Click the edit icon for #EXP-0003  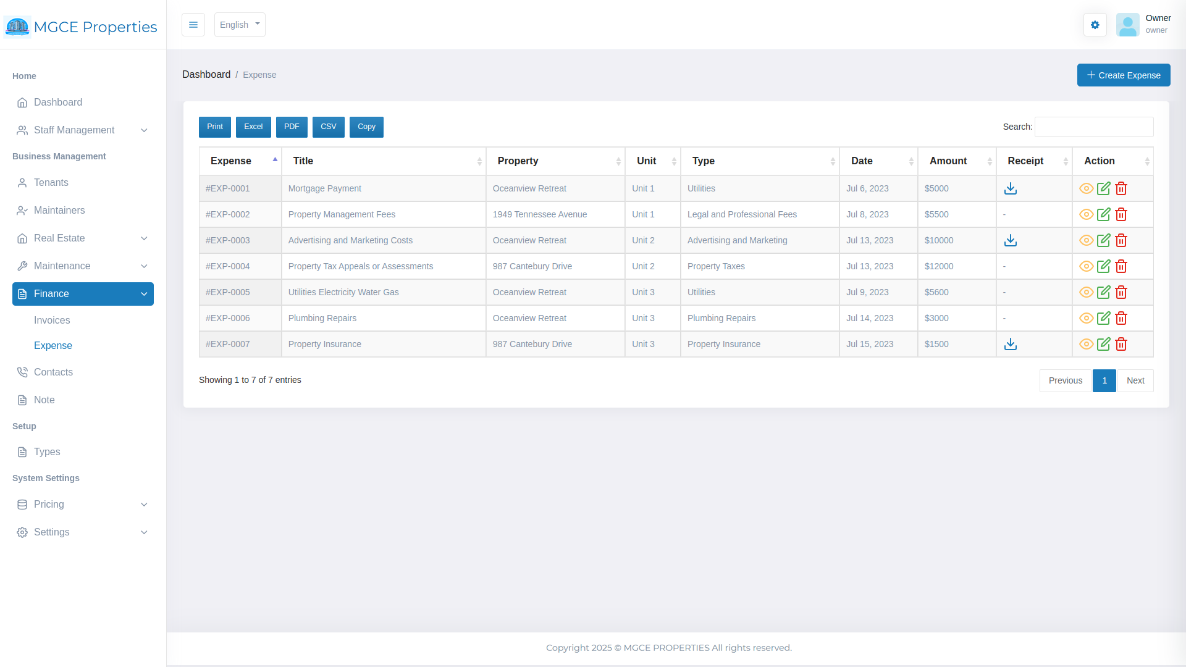click(x=1104, y=240)
